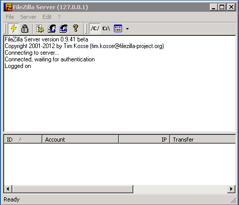This screenshot has height=205, width=239.
Task: Click the horizontal scrollbar right arrow
Action: 231,189
